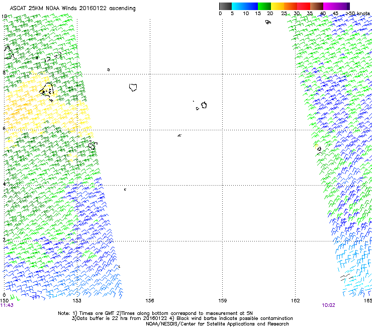Click the 'NOAA/NESDIS/Center for Satellite Applications' credit line
Screen dimensions: 372x327
(x=217, y=324)
